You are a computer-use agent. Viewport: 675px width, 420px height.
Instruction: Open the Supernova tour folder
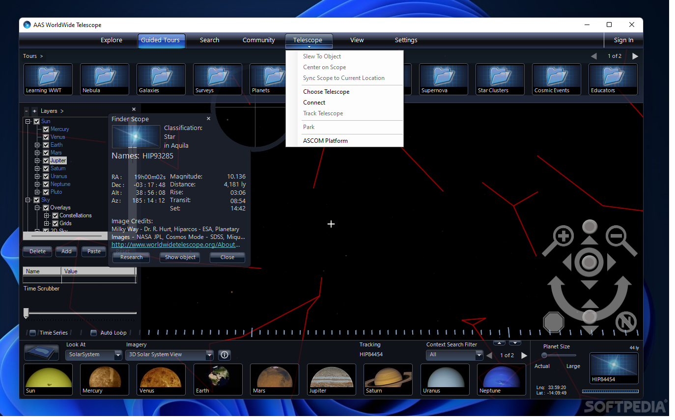point(444,79)
